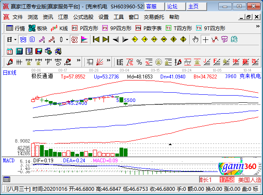Viewport: 263px width, 195px height.
Task: Click yellow diamond horizontal-expand icon
Action: pyautogui.click(x=154, y=39)
